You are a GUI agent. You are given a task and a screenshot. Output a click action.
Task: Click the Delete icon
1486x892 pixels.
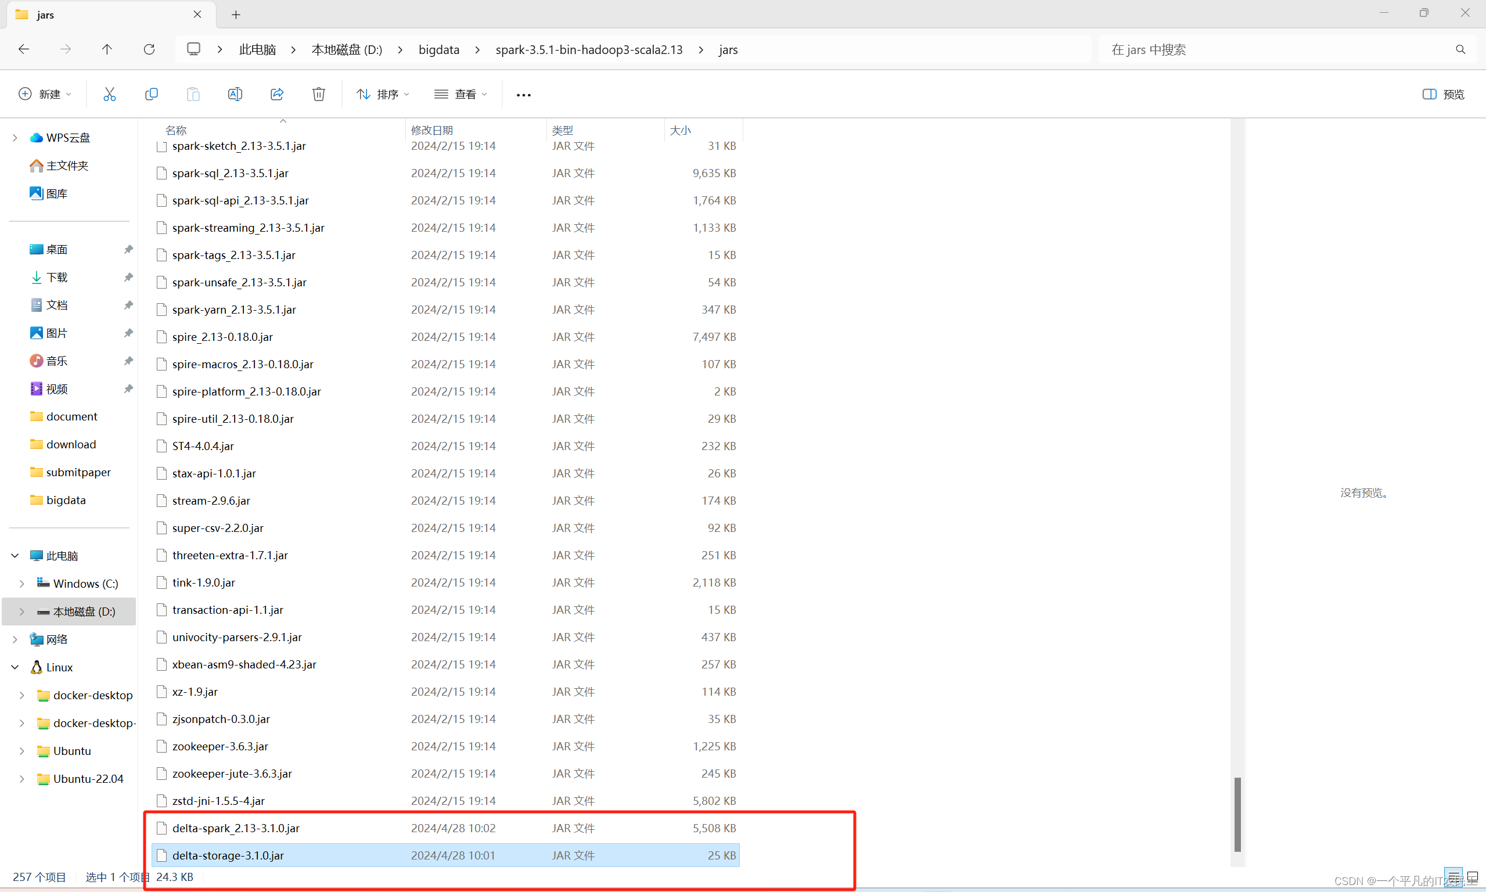click(x=318, y=93)
